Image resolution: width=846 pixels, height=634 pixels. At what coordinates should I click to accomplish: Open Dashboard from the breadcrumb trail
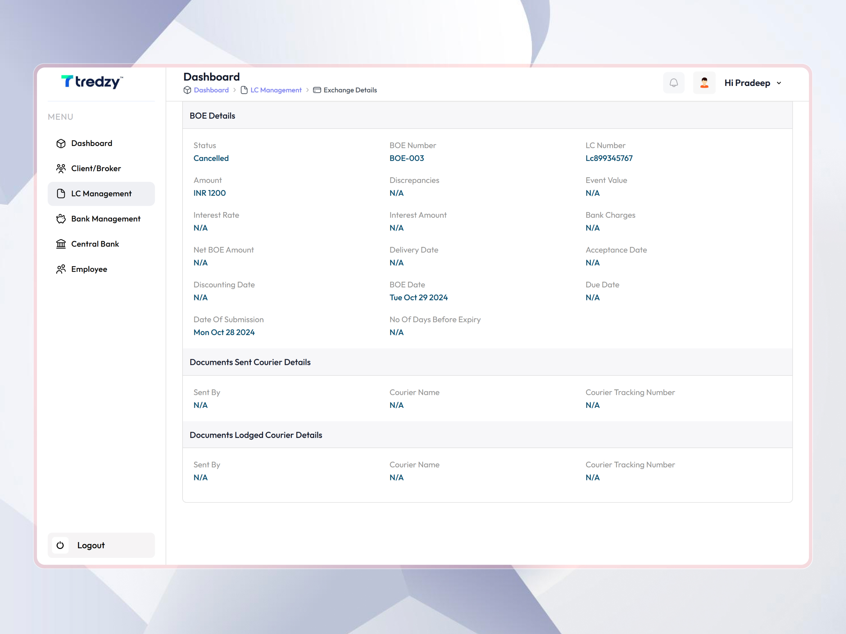pos(211,90)
